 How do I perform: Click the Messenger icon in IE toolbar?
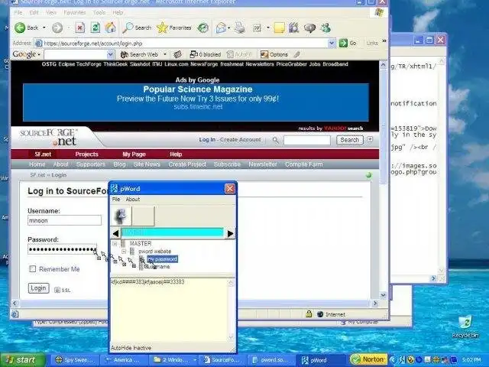325,28
